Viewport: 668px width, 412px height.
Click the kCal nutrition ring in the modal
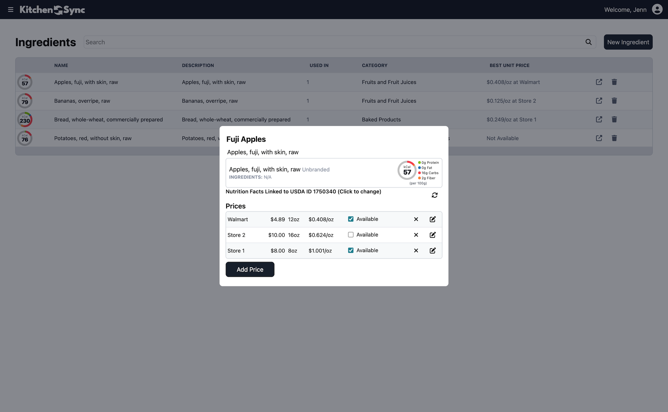coord(407,170)
